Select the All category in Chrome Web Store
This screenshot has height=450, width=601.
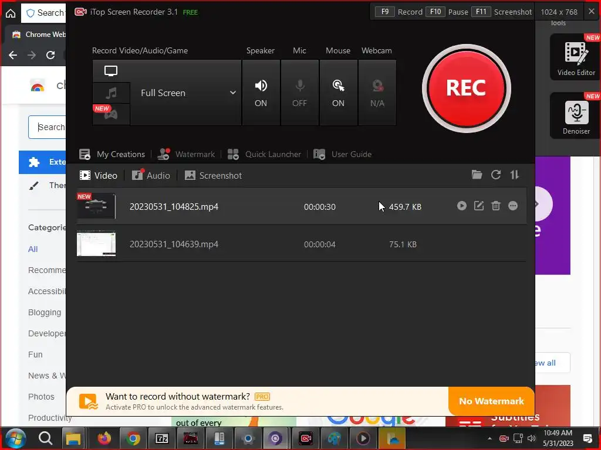click(33, 249)
